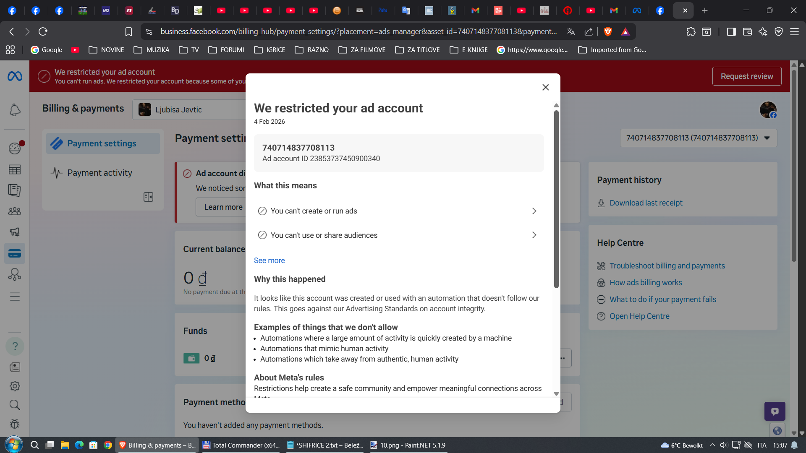This screenshot has width=806, height=453.
Task: Open the help question mark icon
Action: [15, 346]
